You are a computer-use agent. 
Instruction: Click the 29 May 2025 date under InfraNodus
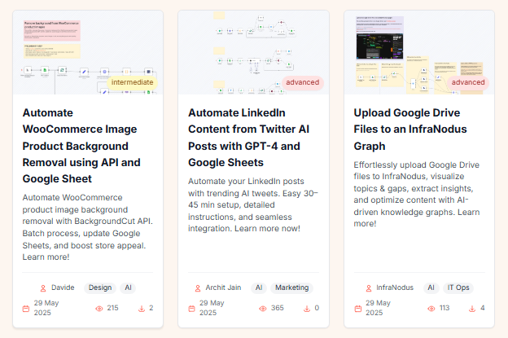378,308
